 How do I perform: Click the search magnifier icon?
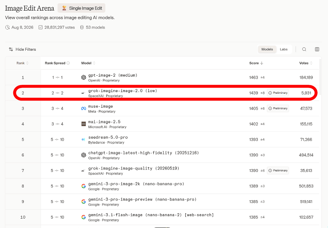point(304,49)
